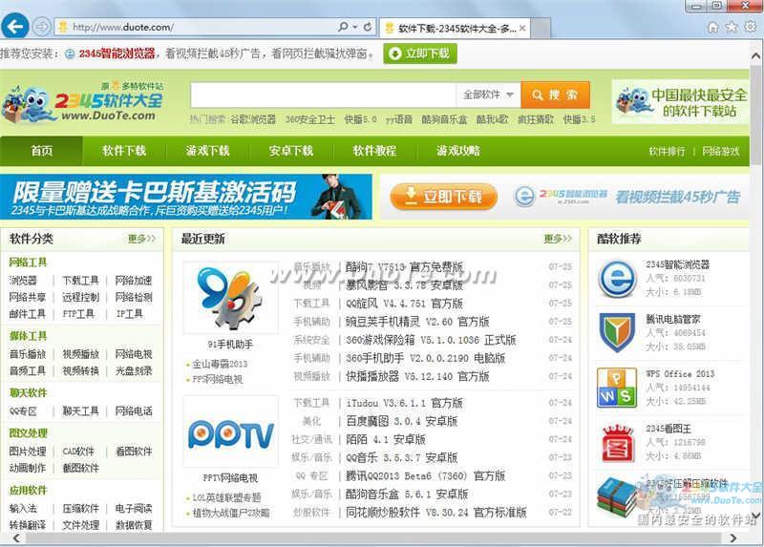
Task: Open the PPTV thumbnail image
Action: click(x=230, y=431)
